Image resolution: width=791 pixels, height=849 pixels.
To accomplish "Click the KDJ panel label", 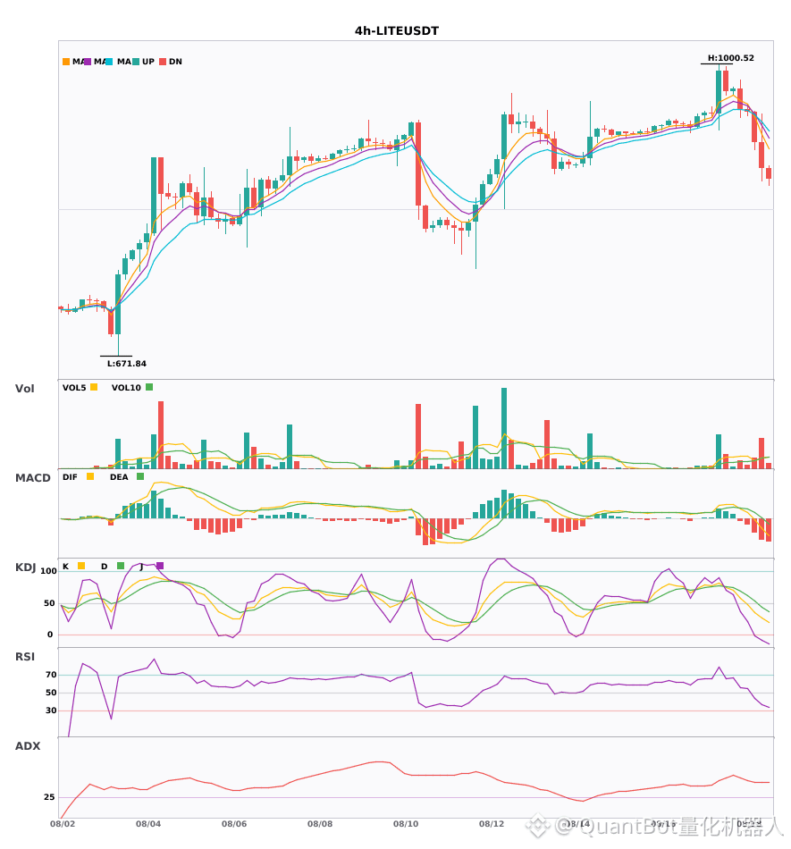I will click(x=25, y=567).
